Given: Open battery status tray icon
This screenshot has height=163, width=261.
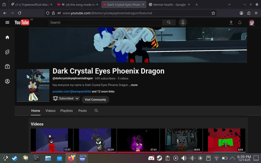Looking at the screenshot, I should [x=224, y=158].
